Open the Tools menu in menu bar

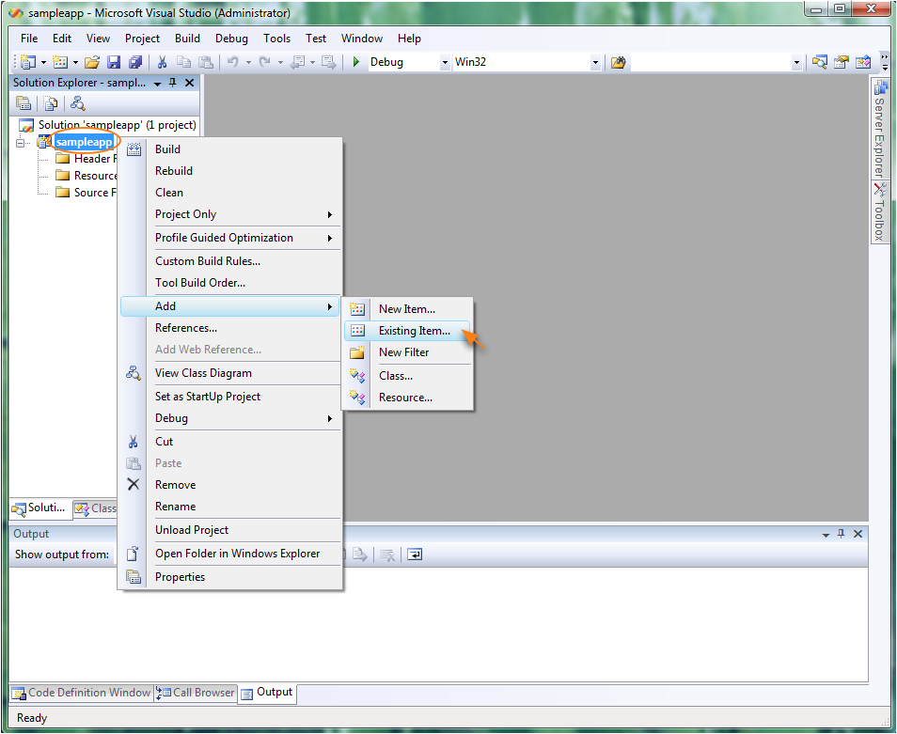coord(276,39)
